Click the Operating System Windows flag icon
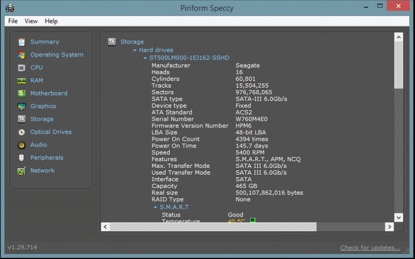This screenshot has height=259, width=415. coord(21,55)
